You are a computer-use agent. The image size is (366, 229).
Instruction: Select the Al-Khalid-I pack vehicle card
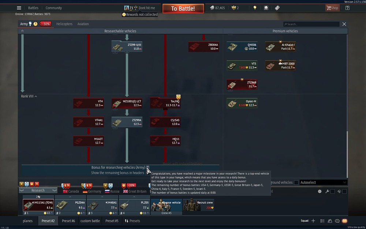pos(280,47)
